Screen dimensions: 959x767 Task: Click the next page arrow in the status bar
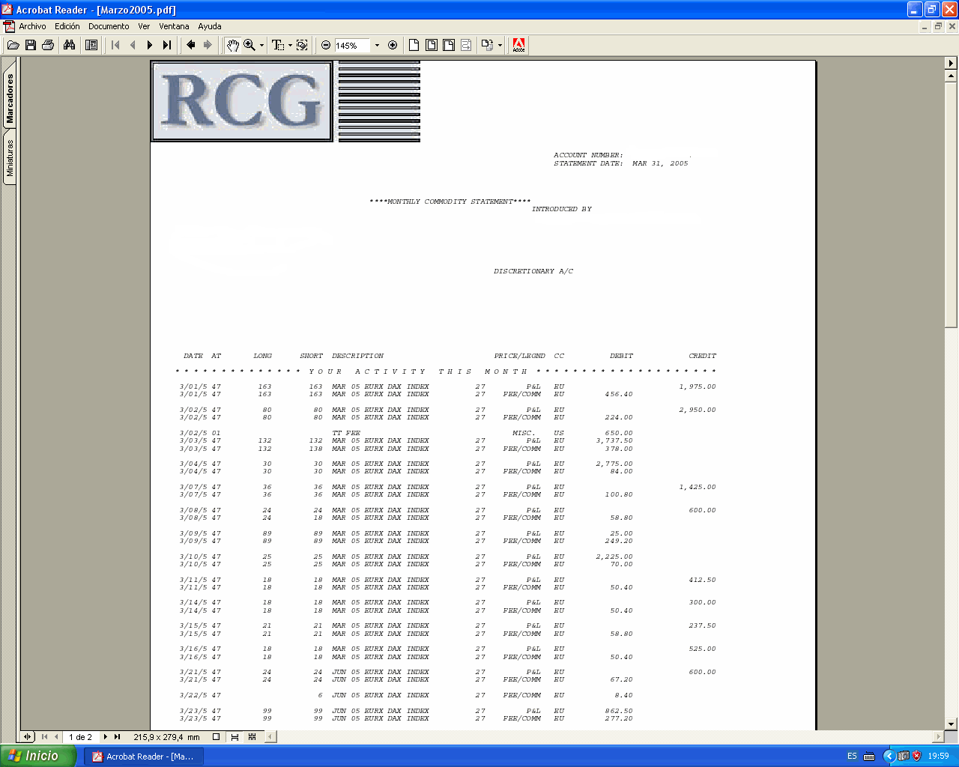106,737
